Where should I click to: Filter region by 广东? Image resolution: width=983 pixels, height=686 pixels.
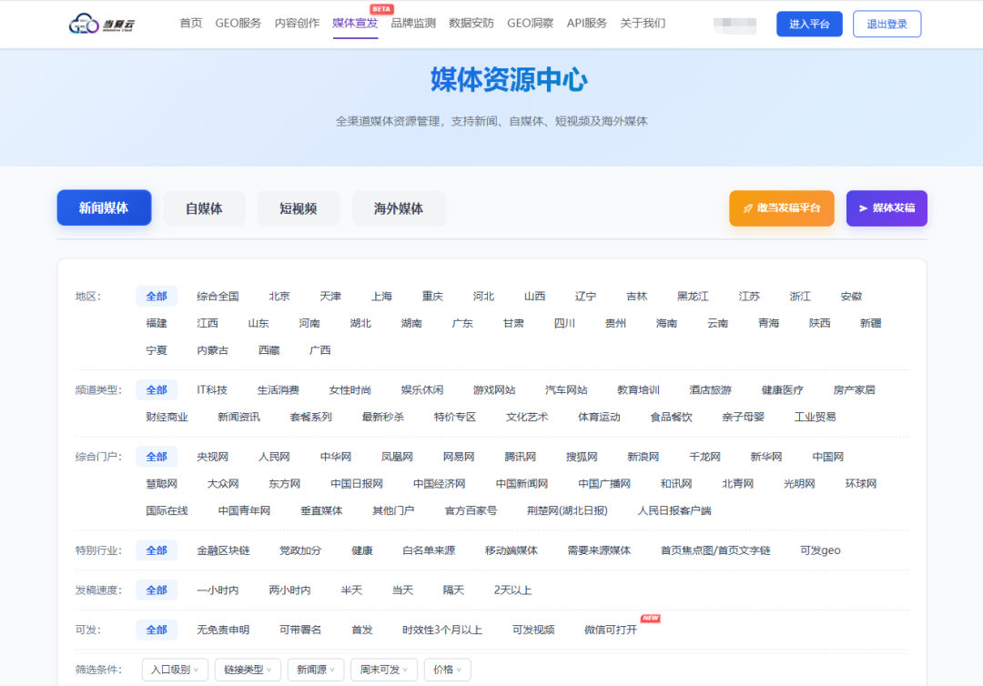click(x=462, y=323)
